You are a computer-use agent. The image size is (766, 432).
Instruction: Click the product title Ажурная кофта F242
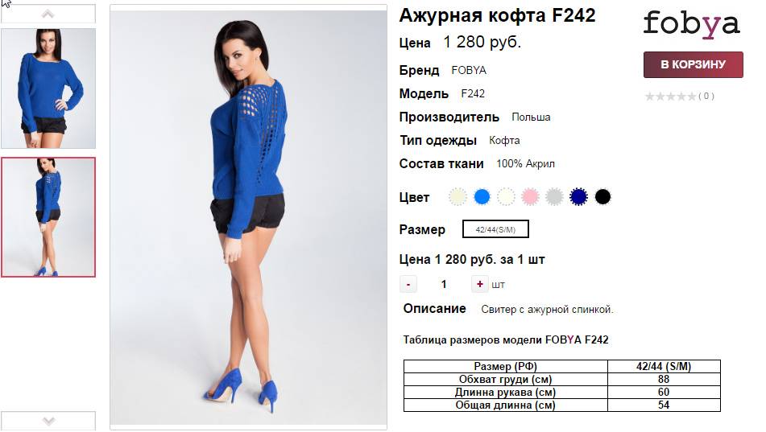click(x=497, y=15)
